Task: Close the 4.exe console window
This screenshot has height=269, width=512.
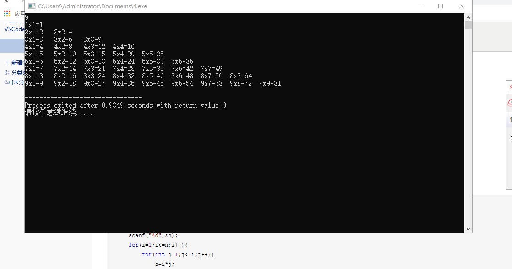Action: (x=461, y=6)
